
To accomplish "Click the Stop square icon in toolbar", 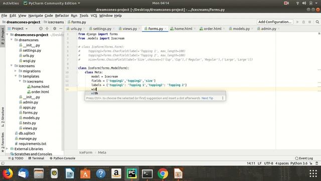I will point(310,22).
